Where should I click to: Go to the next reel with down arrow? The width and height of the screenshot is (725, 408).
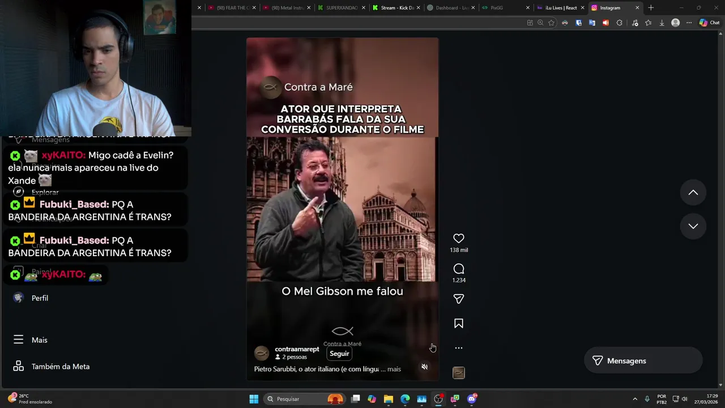[x=693, y=226]
